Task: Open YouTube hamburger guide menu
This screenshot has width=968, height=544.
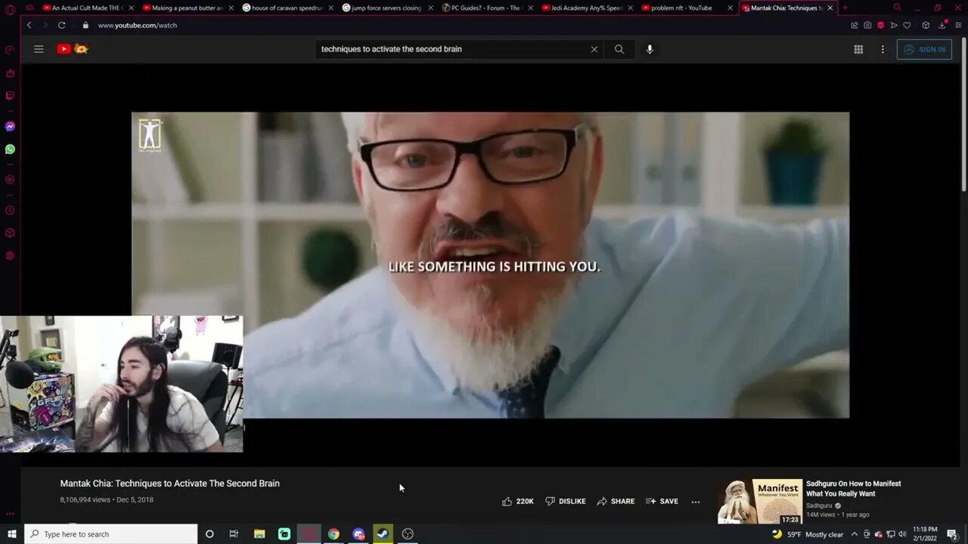Action: tap(39, 49)
